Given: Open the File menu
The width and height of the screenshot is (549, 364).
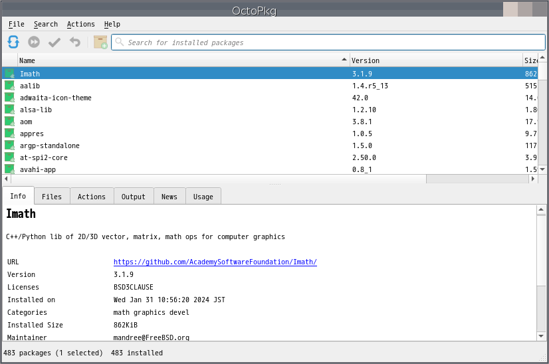Looking at the screenshot, I should [17, 24].
